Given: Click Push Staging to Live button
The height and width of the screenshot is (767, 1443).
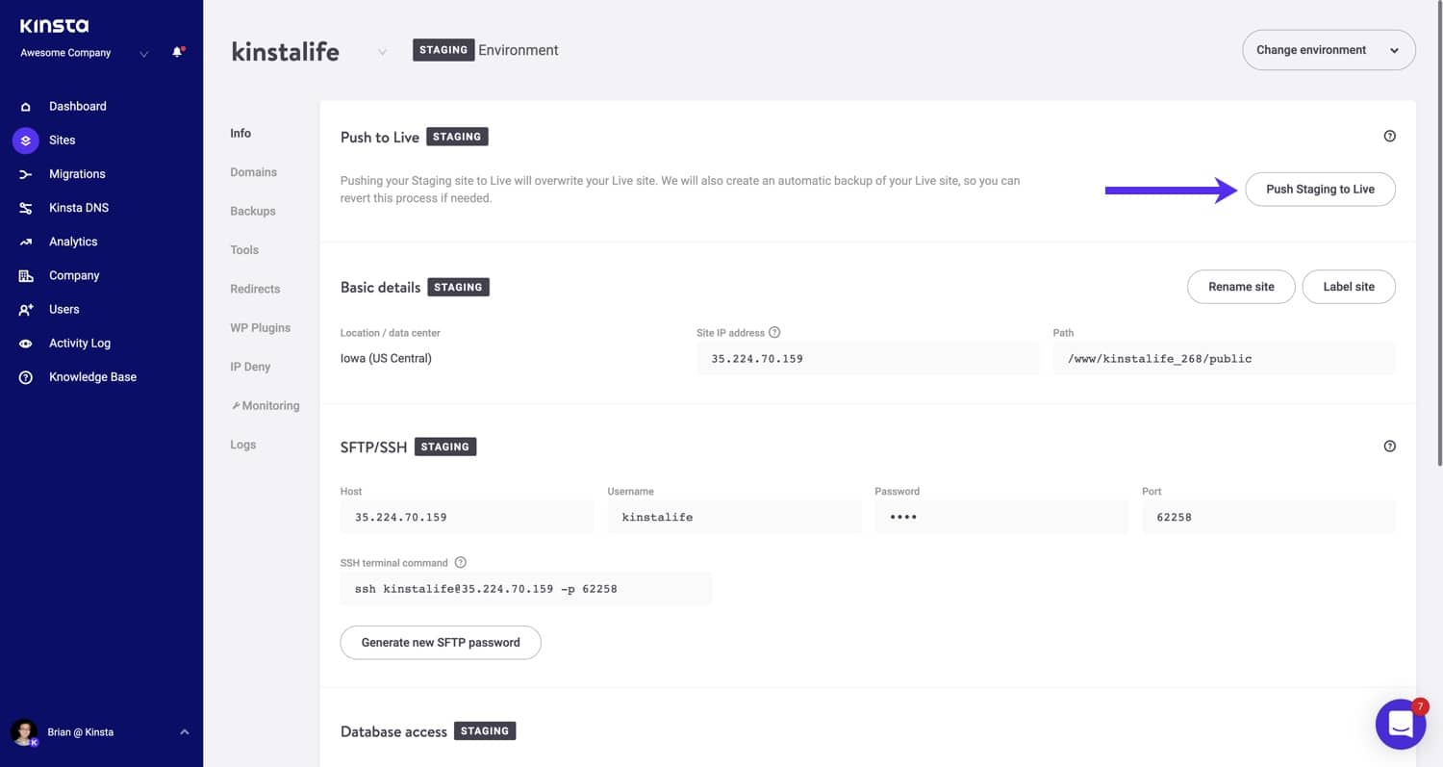Looking at the screenshot, I should point(1320,190).
